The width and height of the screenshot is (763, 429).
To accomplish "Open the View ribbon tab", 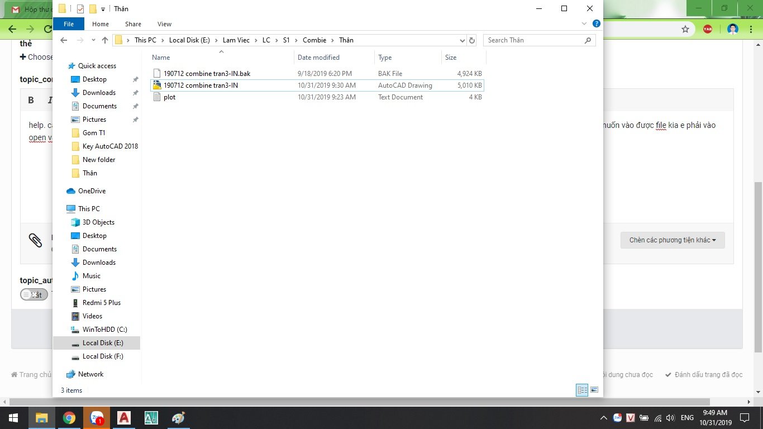I will tap(164, 24).
